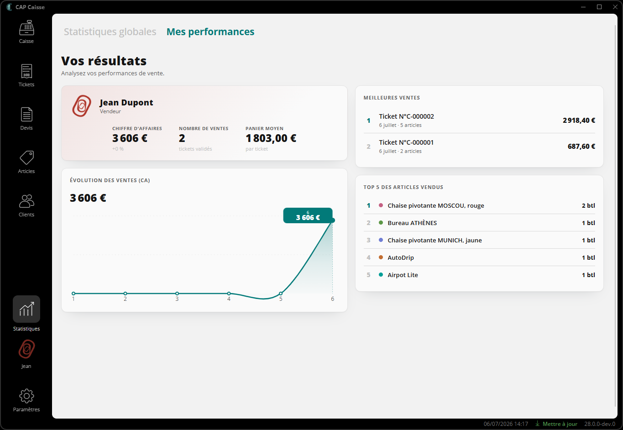Select the Statistiques chart icon

(x=26, y=309)
